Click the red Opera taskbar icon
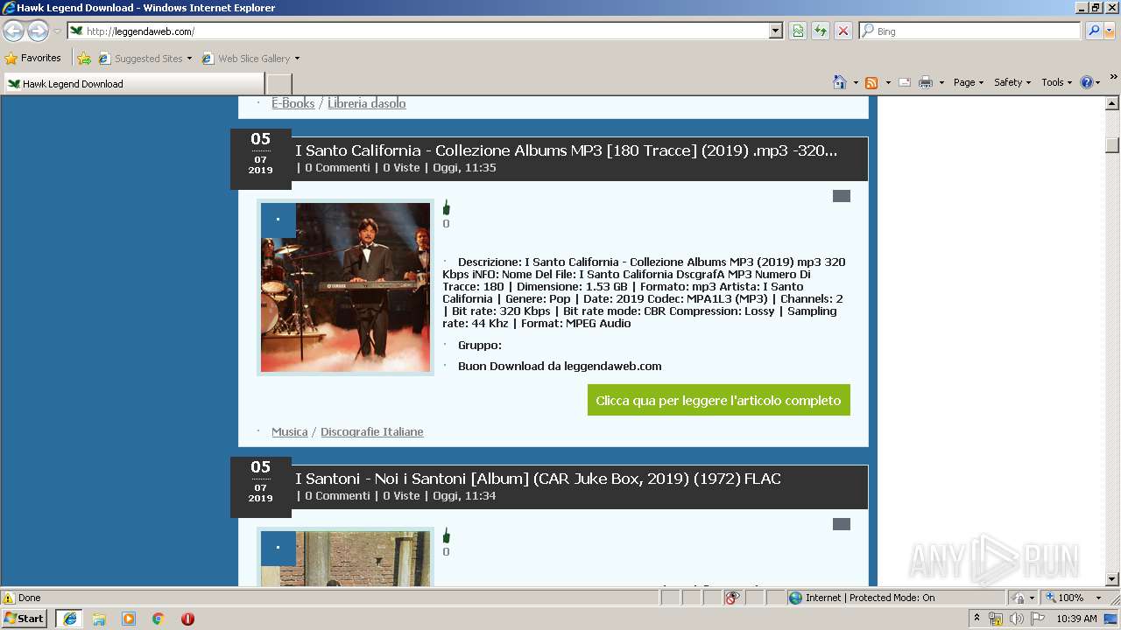 187,619
